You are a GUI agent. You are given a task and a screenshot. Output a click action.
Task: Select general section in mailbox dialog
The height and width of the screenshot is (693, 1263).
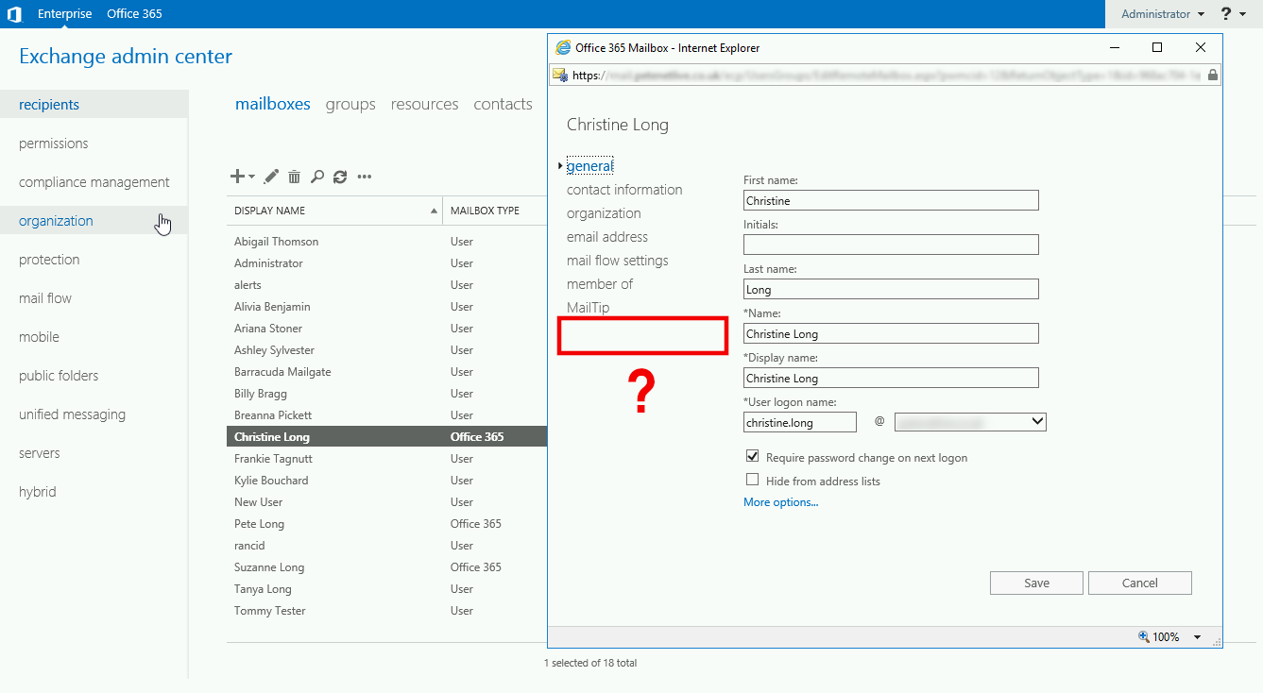tap(589, 166)
